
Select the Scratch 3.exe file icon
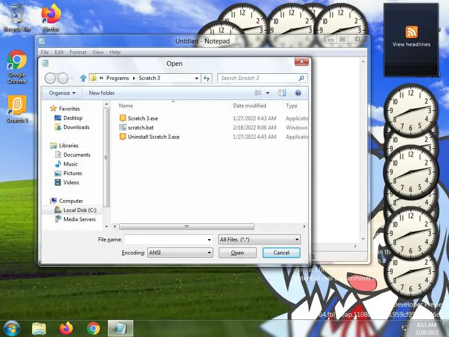click(123, 118)
